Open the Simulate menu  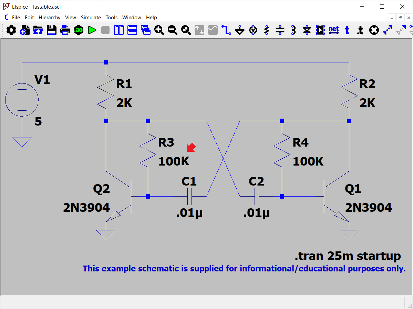[x=91, y=18]
